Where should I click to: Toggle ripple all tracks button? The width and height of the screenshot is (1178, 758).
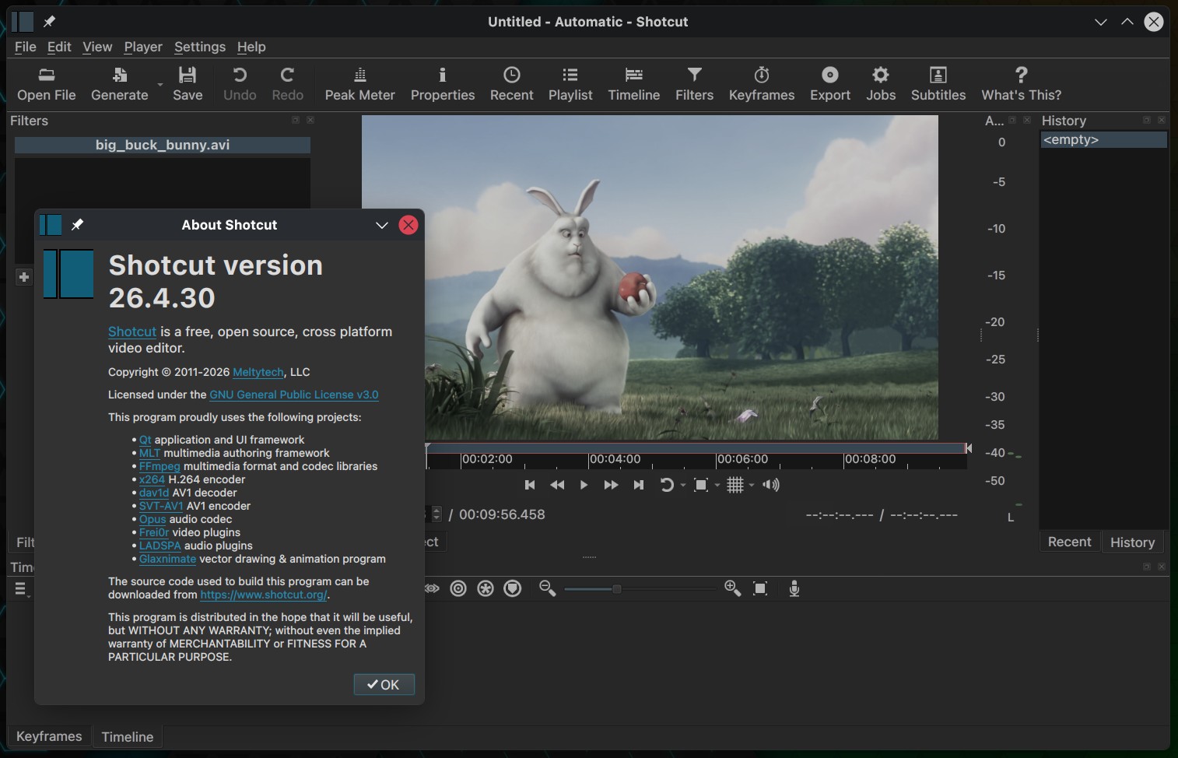[x=486, y=589]
